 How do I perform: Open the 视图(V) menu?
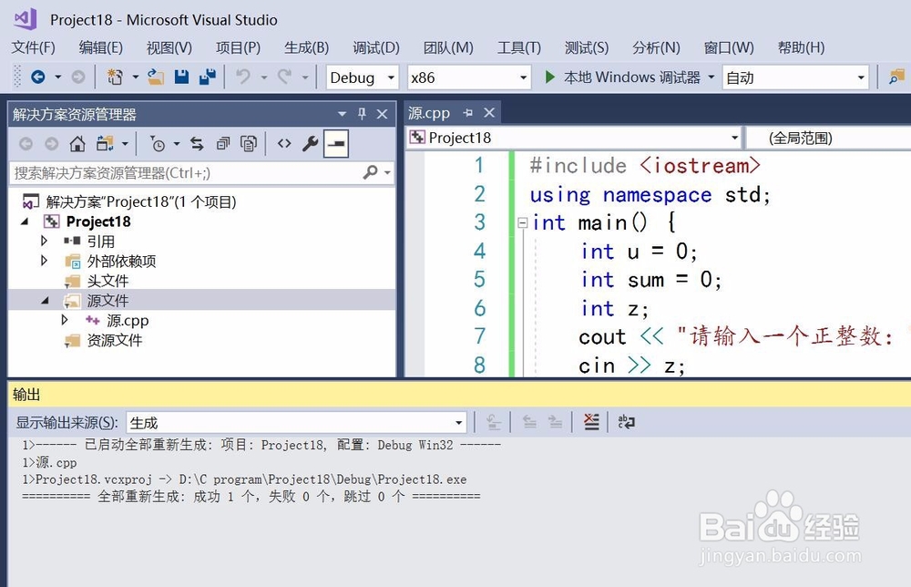coord(169,47)
